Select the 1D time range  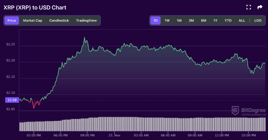[x=155, y=20]
